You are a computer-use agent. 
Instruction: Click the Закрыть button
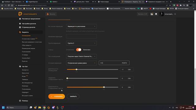(x=73, y=97)
